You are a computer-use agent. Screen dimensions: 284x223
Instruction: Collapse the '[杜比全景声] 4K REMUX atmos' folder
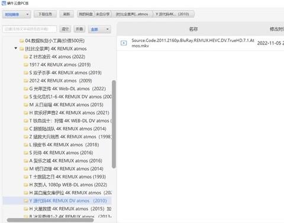point(16,49)
